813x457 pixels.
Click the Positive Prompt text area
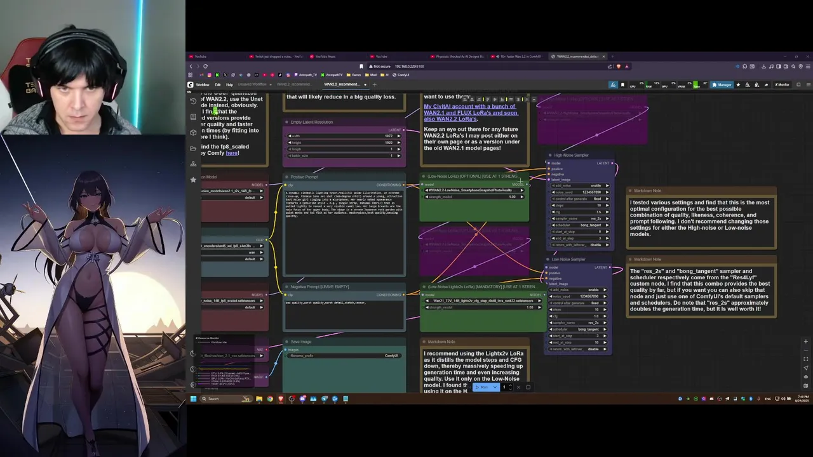pyautogui.click(x=344, y=232)
